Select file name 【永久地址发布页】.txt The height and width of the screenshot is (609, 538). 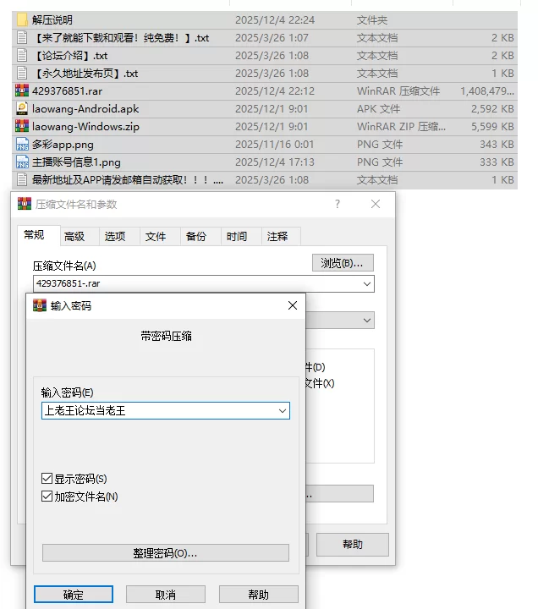pyautogui.click(x=86, y=74)
